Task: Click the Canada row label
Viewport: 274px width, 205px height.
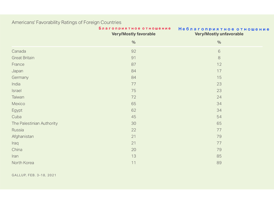Action: coord(19,51)
